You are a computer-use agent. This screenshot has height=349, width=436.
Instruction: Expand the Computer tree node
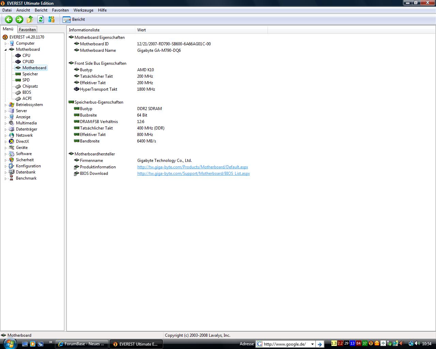point(5,44)
